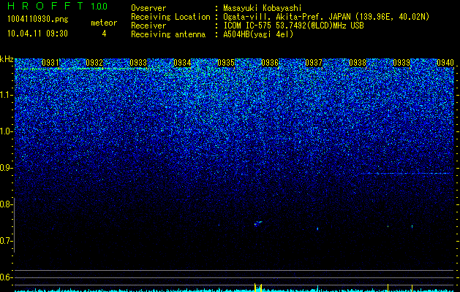460x292 pixels.
Task: Click the meteor count value 4
Action: point(104,34)
